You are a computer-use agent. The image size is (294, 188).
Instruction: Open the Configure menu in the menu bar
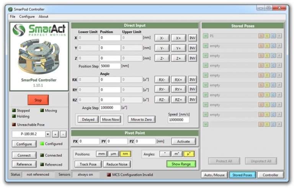pyautogui.click(x=27, y=16)
